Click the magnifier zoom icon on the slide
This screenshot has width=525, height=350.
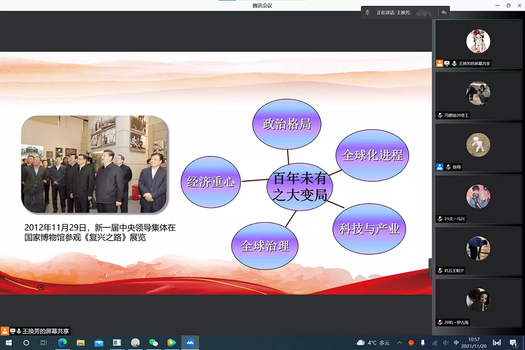coord(41,288)
